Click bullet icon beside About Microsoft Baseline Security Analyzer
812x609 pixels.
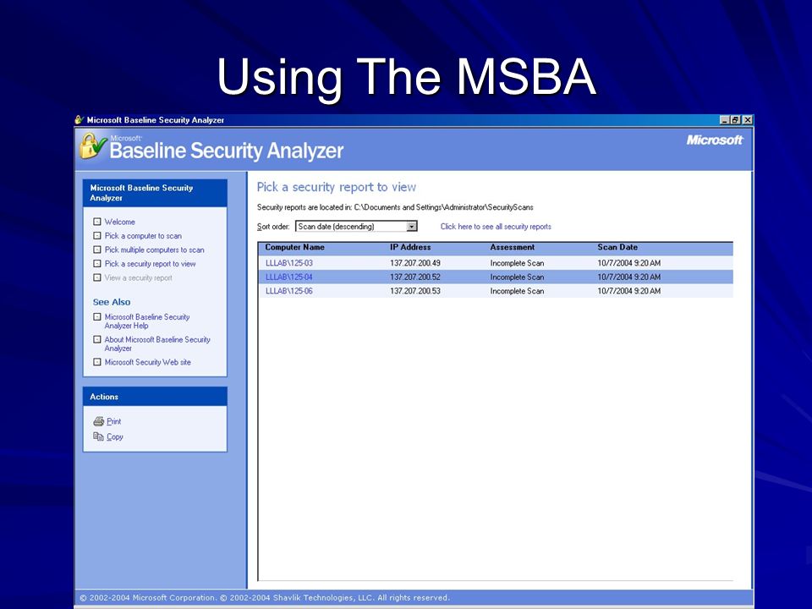(x=96, y=340)
